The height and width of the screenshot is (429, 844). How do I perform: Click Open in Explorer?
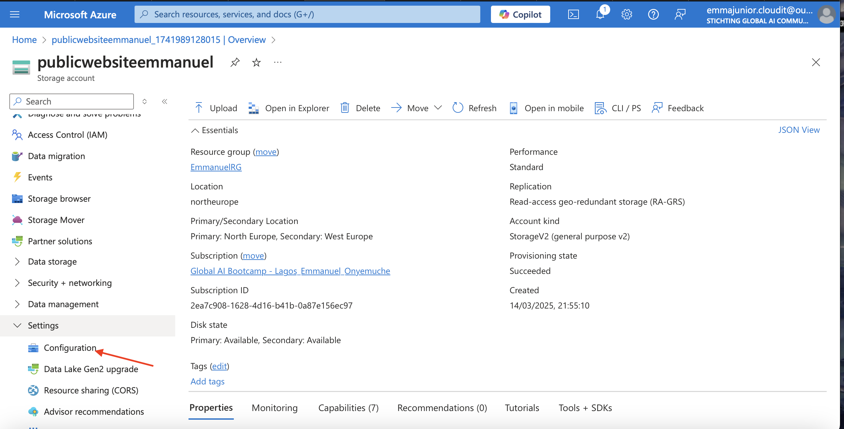click(289, 108)
